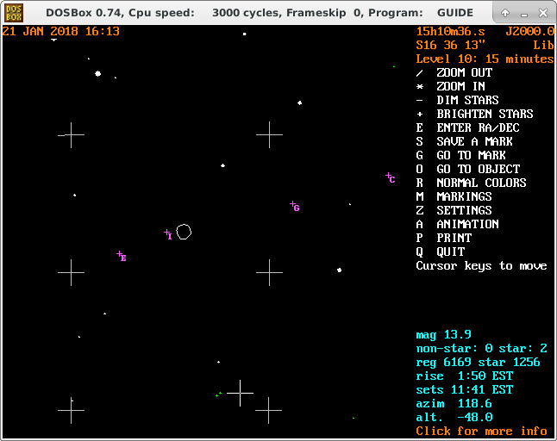
Task: Click 'Click for more info' link
Action: pyautogui.click(x=481, y=431)
